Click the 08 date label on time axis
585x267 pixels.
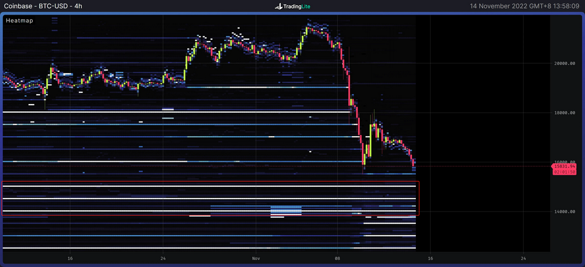click(338, 258)
